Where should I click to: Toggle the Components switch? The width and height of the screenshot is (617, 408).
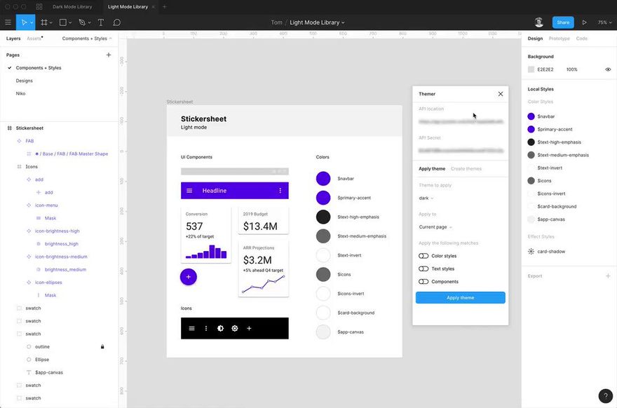423,282
